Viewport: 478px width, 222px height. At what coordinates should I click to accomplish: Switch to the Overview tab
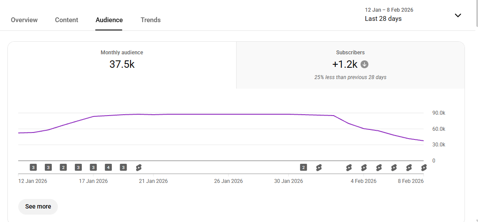pyautogui.click(x=24, y=20)
